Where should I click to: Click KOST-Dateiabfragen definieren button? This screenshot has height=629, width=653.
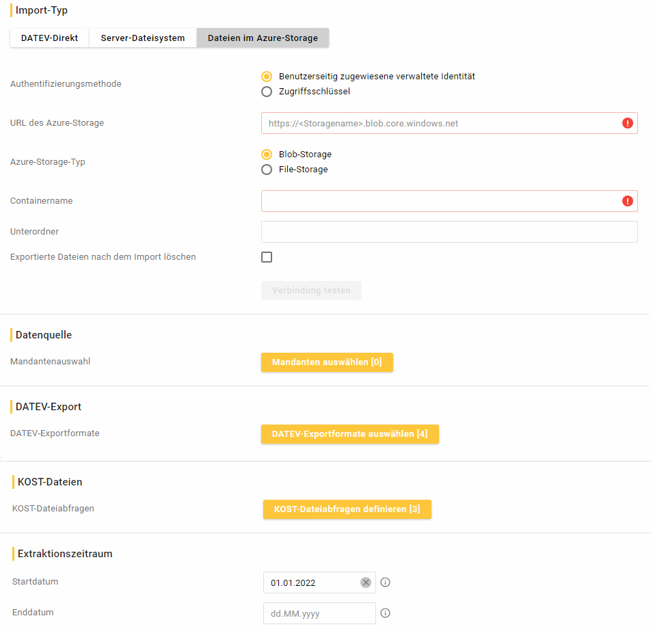tap(347, 509)
